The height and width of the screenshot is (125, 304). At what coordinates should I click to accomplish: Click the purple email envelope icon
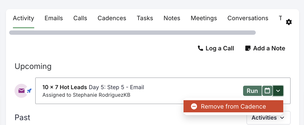(21, 91)
